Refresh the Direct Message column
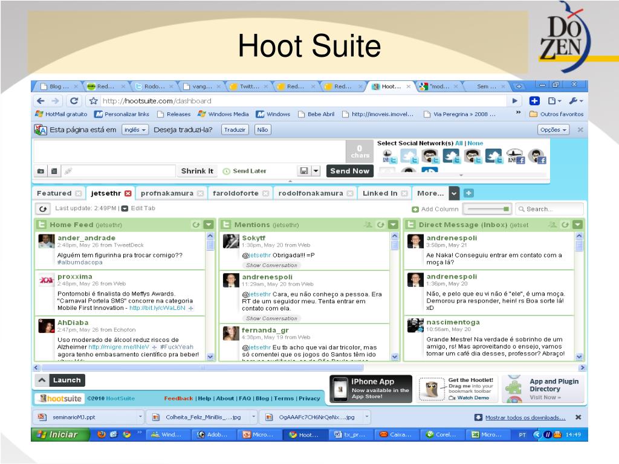 point(565,225)
